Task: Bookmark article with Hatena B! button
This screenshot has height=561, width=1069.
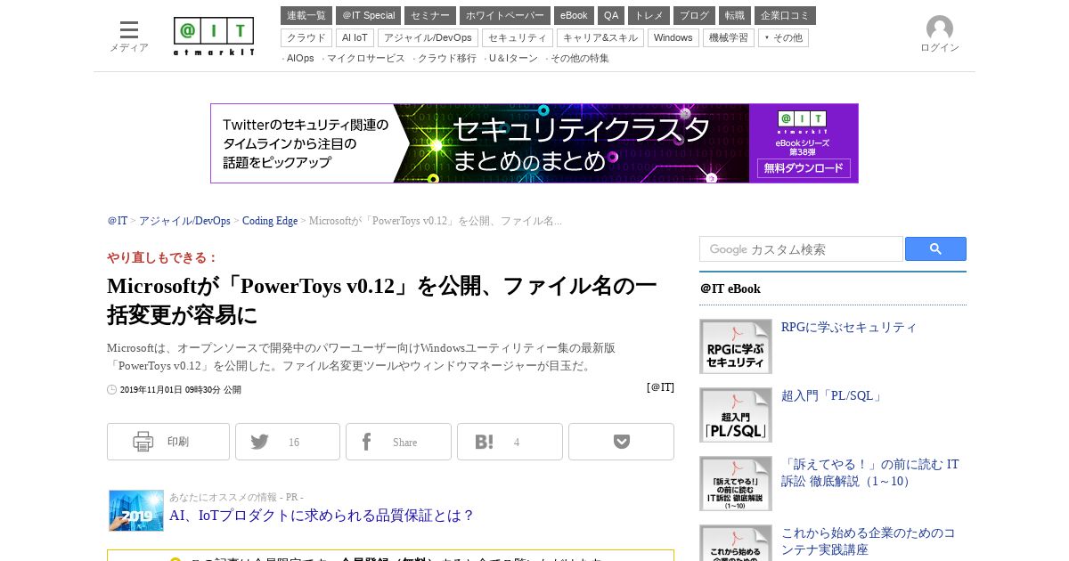Action: tap(510, 442)
